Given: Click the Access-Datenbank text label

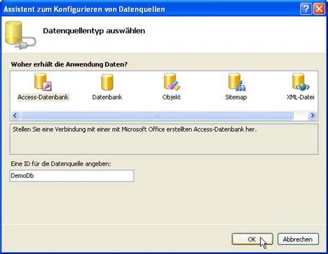Looking at the screenshot, I should point(43,97).
